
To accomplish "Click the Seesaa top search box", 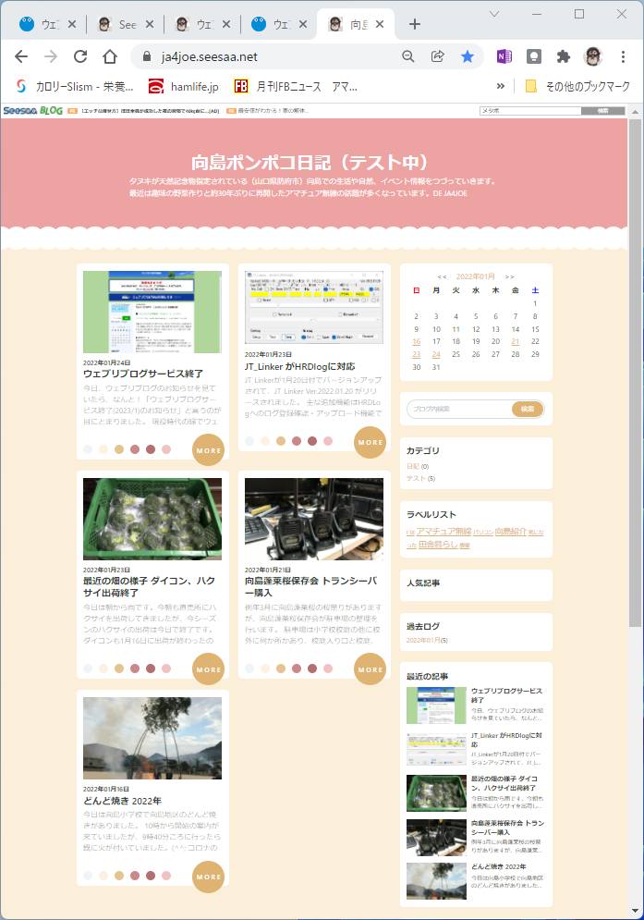I will [x=530, y=110].
